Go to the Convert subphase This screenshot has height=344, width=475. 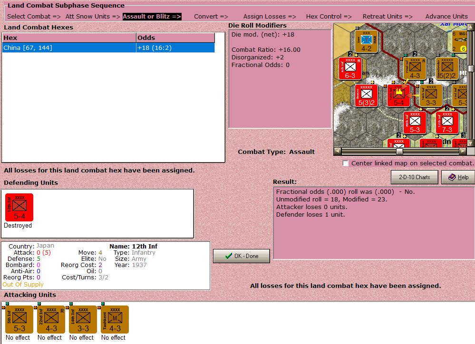[x=211, y=16]
